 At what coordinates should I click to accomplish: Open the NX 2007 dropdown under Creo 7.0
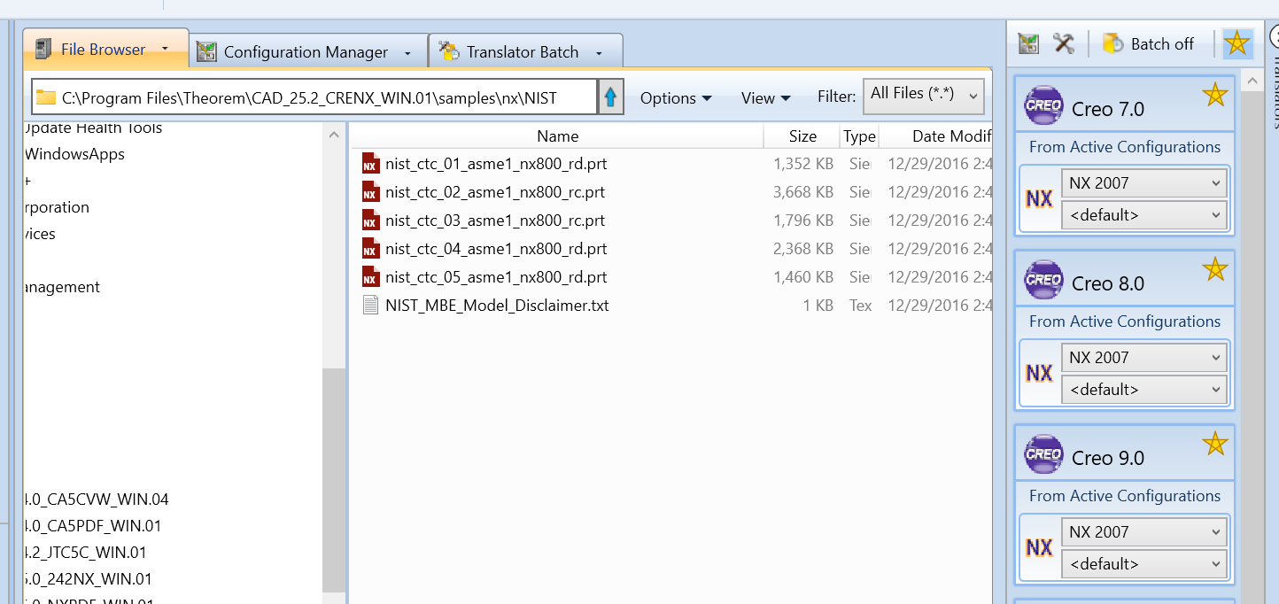(x=1143, y=183)
